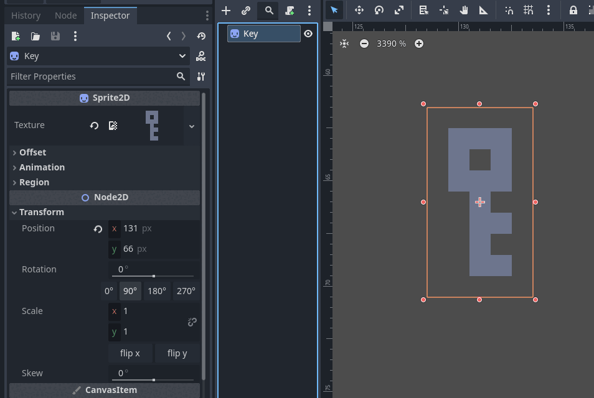Adjust the Skew slider handle
This screenshot has width=594, height=398.
point(153,380)
